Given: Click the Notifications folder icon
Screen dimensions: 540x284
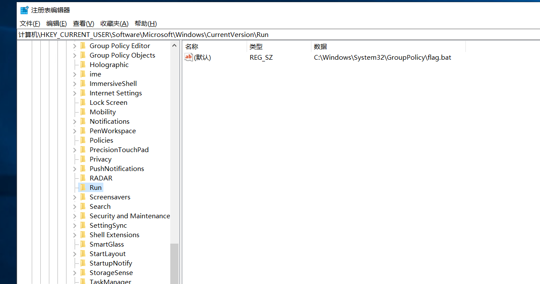Looking at the screenshot, I should (x=83, y=122).
